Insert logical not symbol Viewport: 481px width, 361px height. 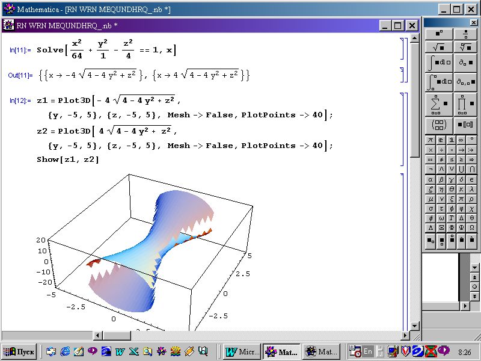tap(430, 169)
